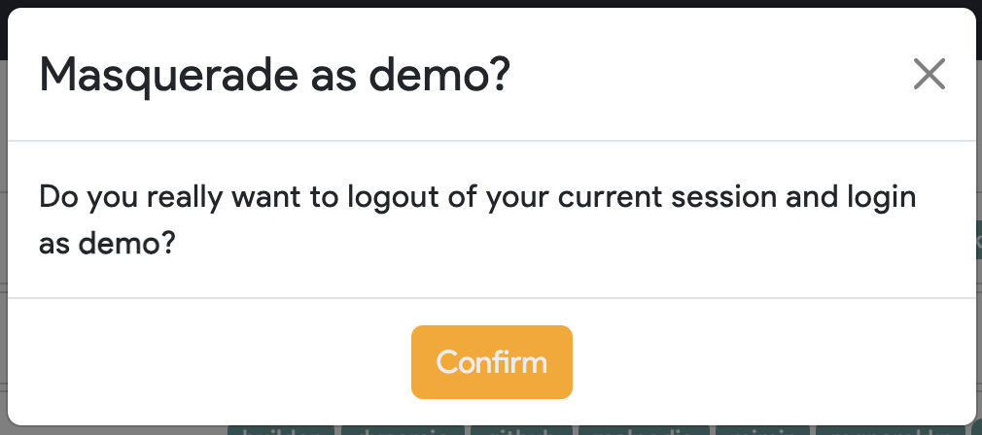Click the dark header bar above the dialog

tap(491, 4)
